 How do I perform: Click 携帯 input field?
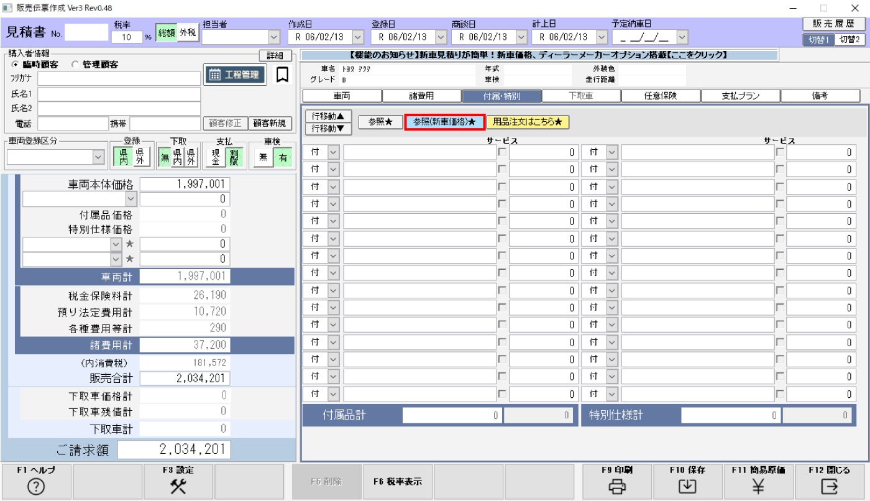pyautogui.click(x=165, y=124)
